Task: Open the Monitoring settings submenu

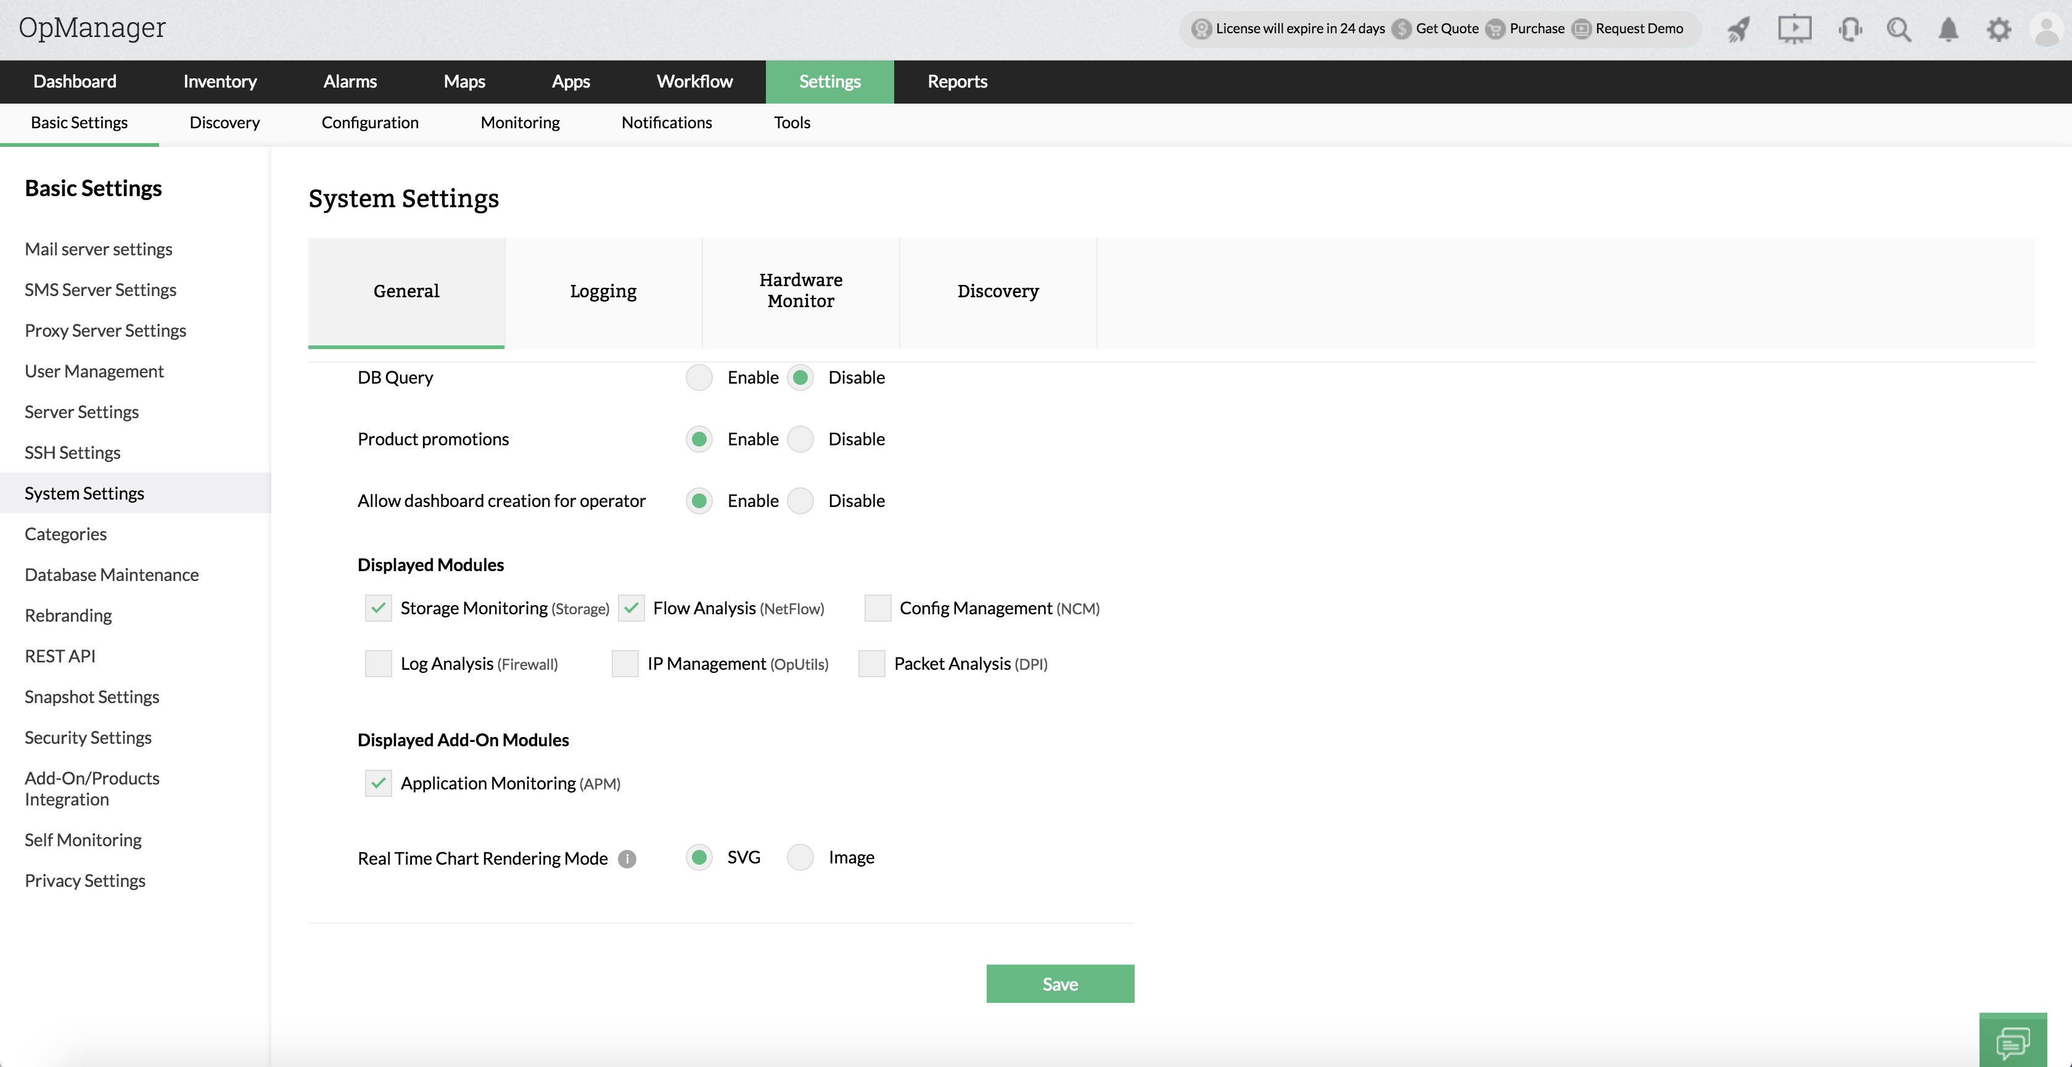Action: pos(520,122)
